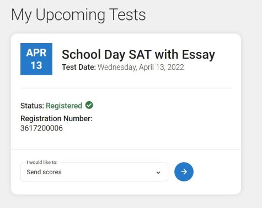262x208 pixels.
Task: Click the 'I would like to:' label
Action: coord(42,162)
